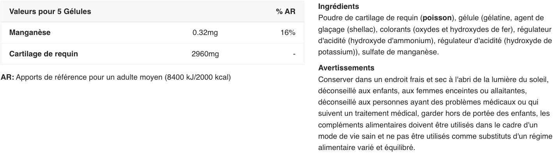Click "Poudre de cartilage de requin" text
The height and width of the screenshot is (157, 557).
[368, 18]
